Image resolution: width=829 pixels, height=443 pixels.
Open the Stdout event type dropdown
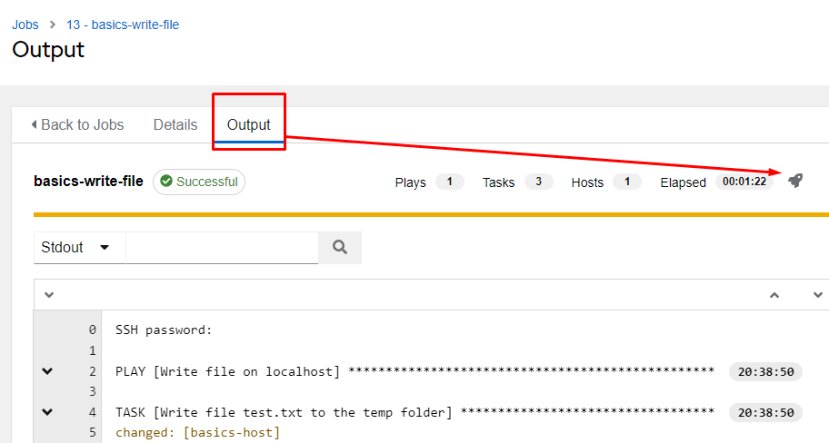(x=79, y=247)
